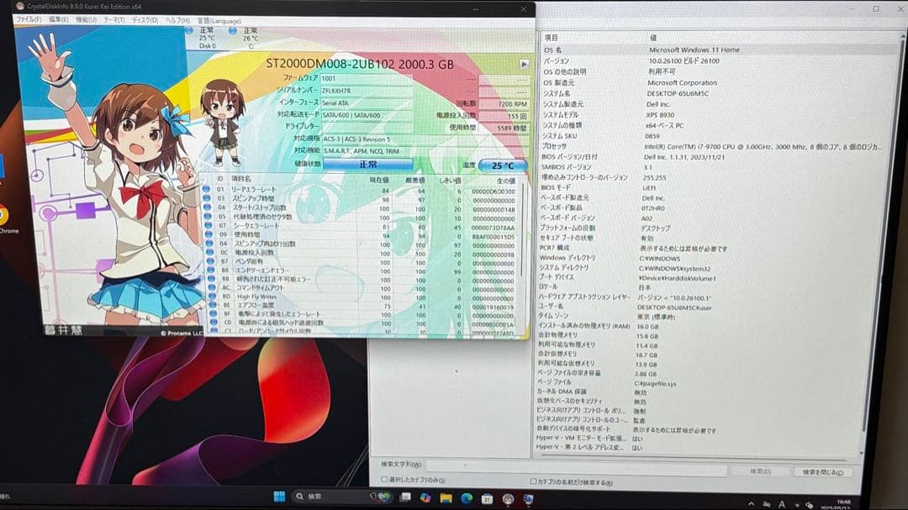The width and height of the screenshot is (908, 510).
Task: Click the 正常 health status badge
Action: [x=367, y=165]
